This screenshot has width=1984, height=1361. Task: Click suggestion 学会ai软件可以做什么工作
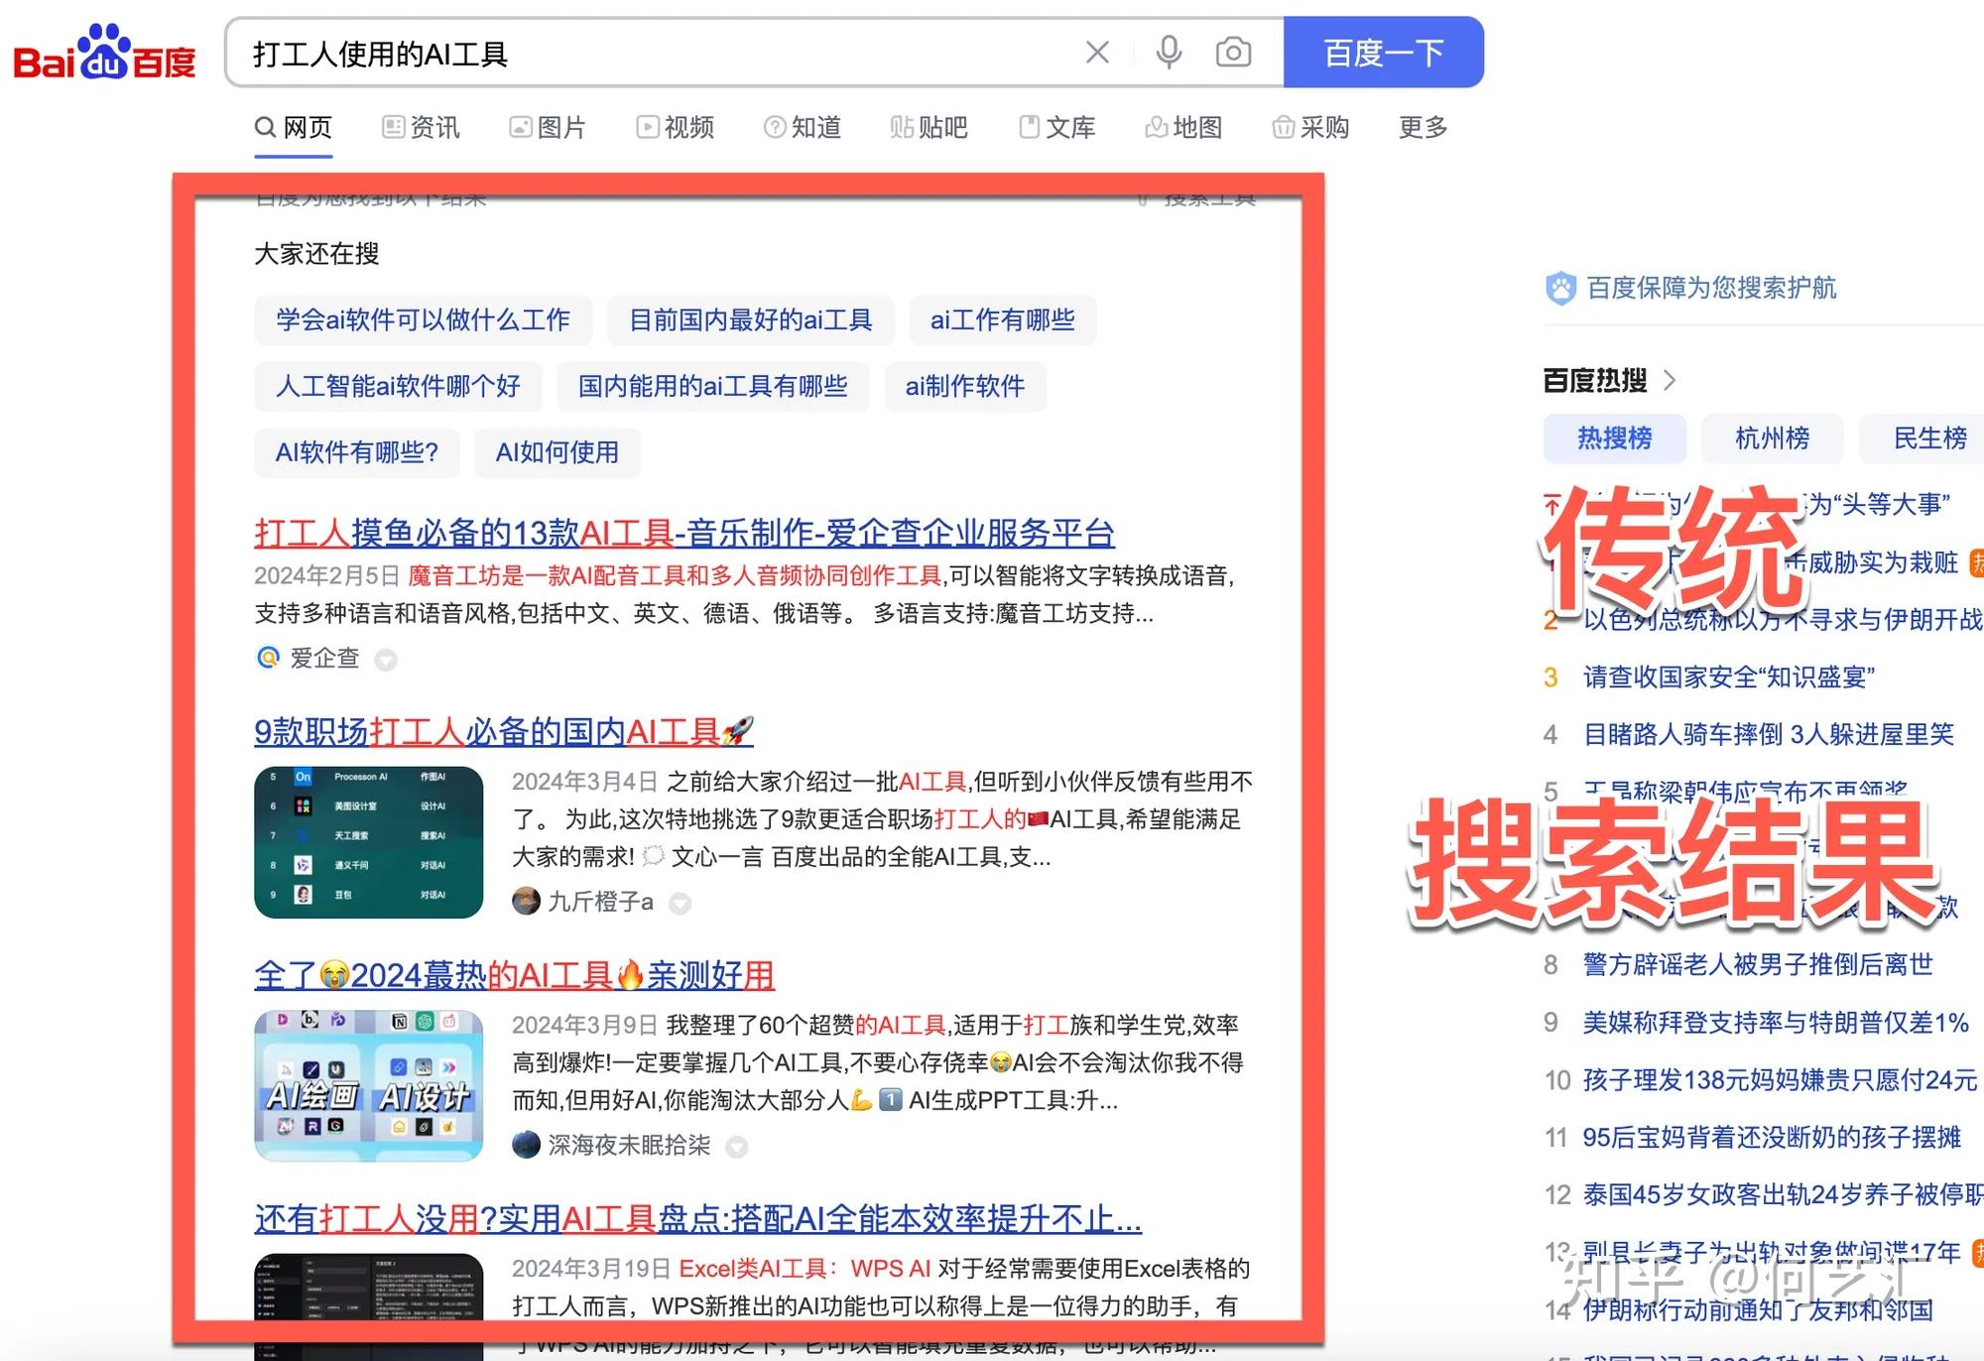pos(424,319)
